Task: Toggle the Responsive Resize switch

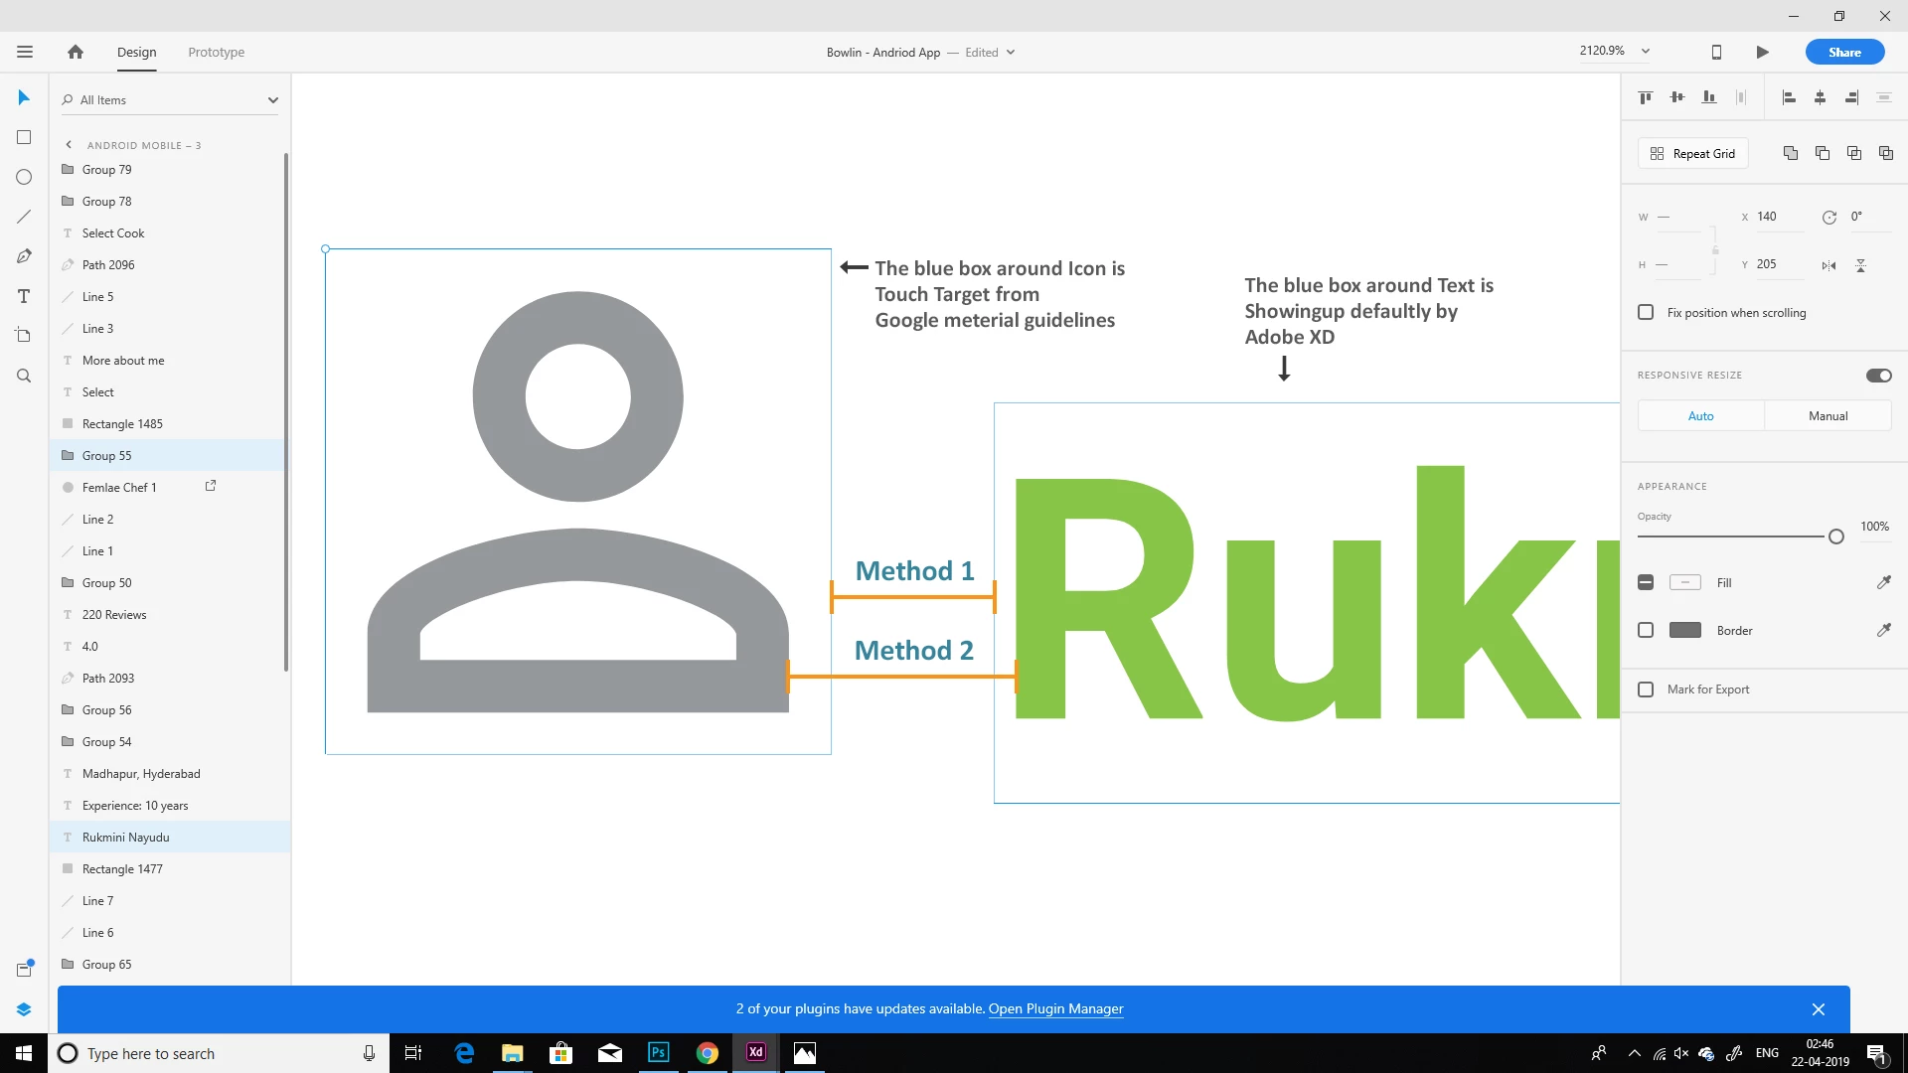Action: point(1878,376)
